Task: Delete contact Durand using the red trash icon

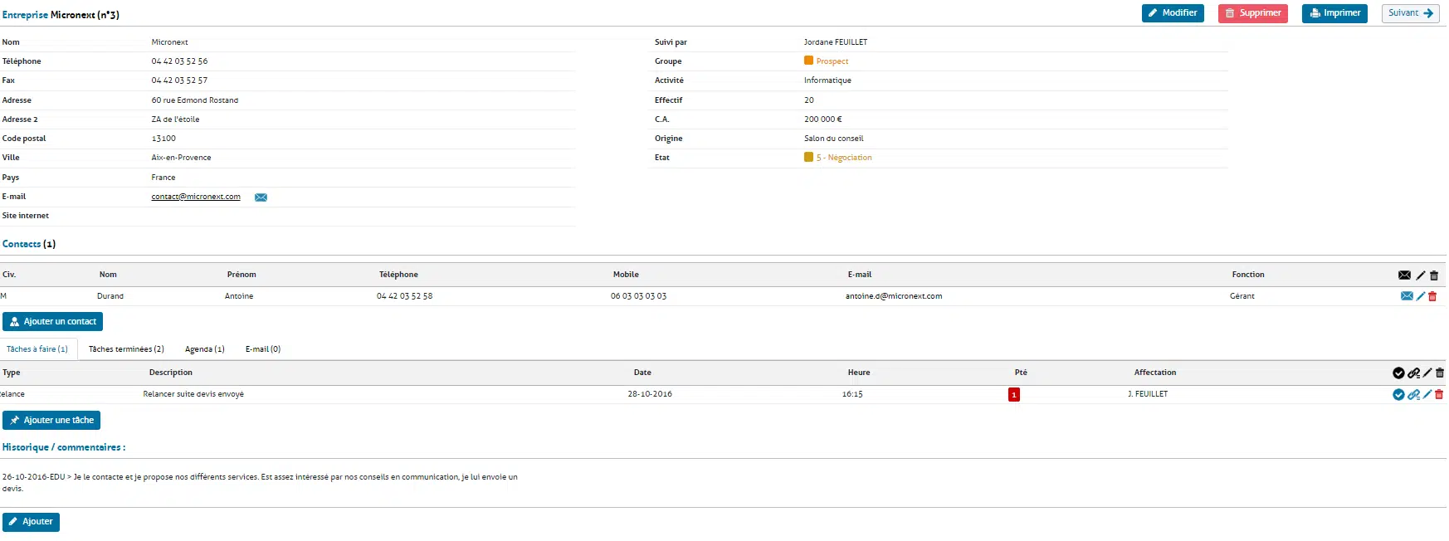Action: click(x=1432, y=296)
